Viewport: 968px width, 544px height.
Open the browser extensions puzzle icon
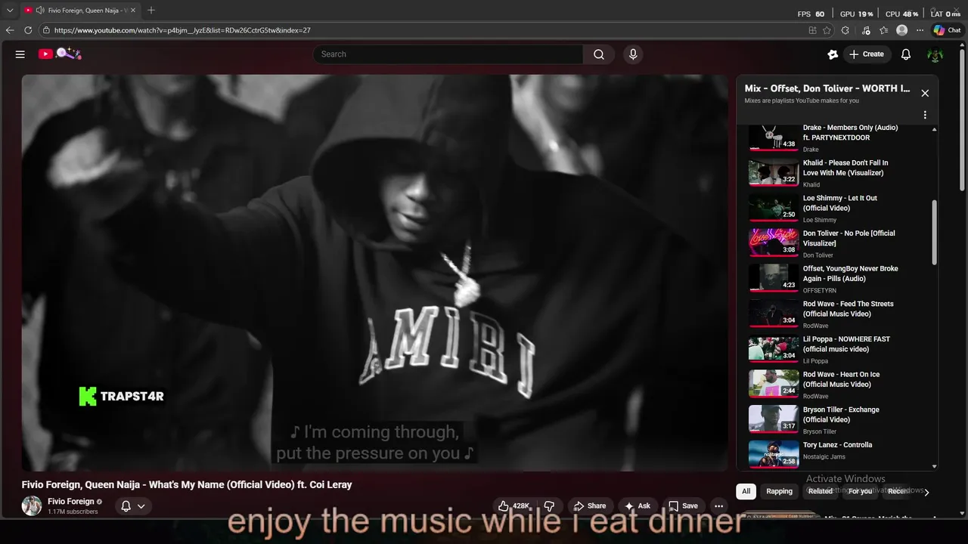click(x=845, y=30)
